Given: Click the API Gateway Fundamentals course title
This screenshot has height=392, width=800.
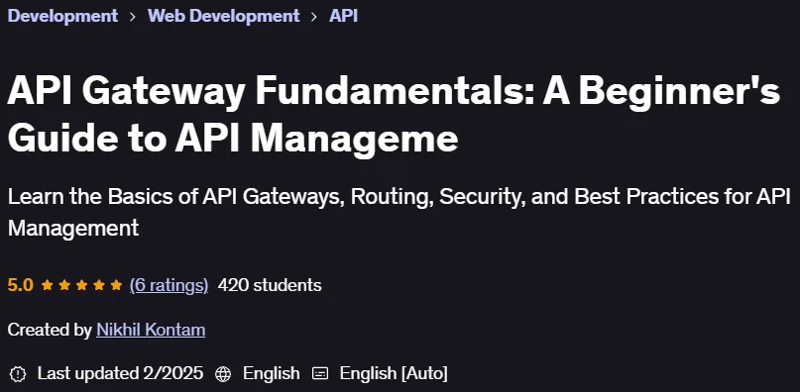Looking at the screenshot, I should click(394, 116).
